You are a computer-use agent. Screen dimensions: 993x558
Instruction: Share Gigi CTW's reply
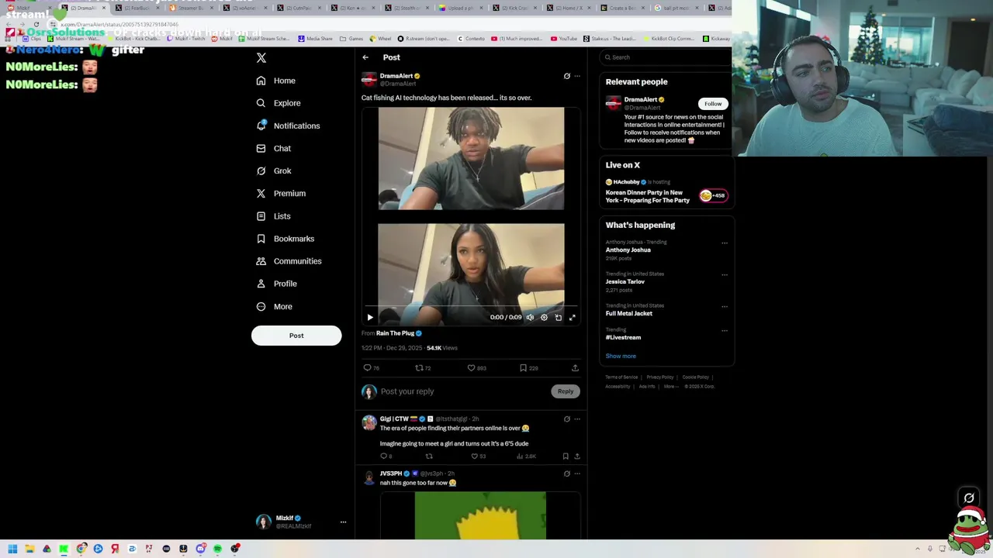tap(576, 456)
